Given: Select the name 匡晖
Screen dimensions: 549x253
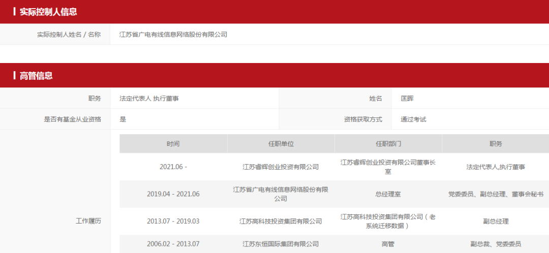Looking at the screenshot, I should pyautogui.click(x=407, y=99).
